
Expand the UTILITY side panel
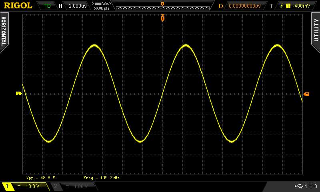316,29
